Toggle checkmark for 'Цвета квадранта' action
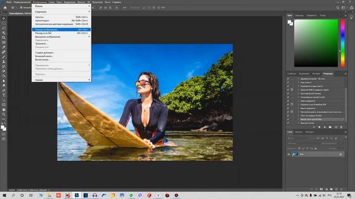This screenshot has height=199, width=355. coord(288,101)
